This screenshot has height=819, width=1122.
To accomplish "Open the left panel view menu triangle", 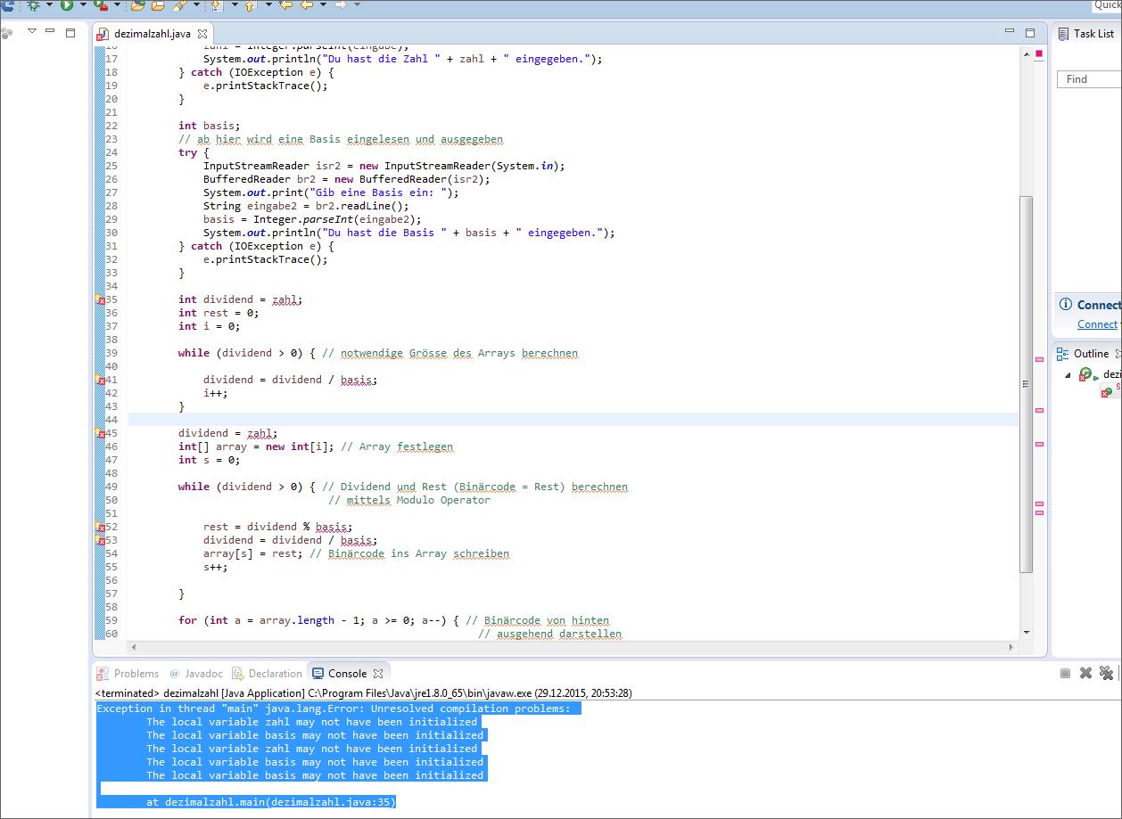I will 32,31.
